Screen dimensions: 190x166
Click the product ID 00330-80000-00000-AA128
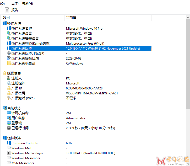[x=84, y=88]
